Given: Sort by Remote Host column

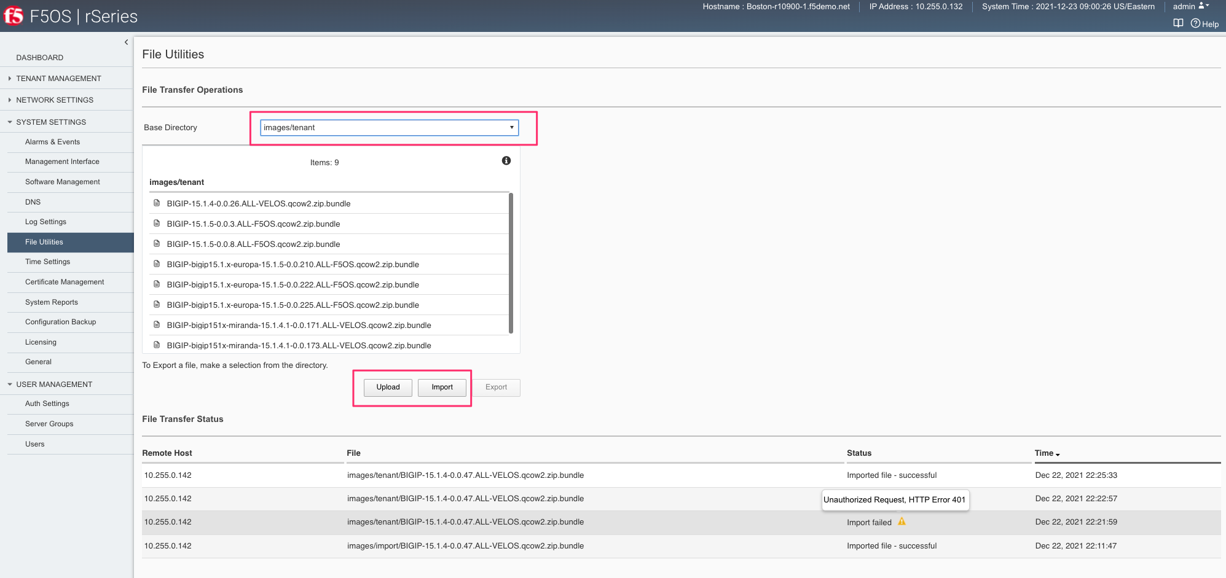Looking at the screenshot, I should click(x=167, y=453).
